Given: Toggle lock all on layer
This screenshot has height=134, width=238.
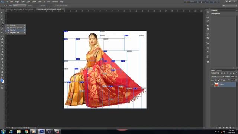Looking at the screenshot, I should pos(224,80).
